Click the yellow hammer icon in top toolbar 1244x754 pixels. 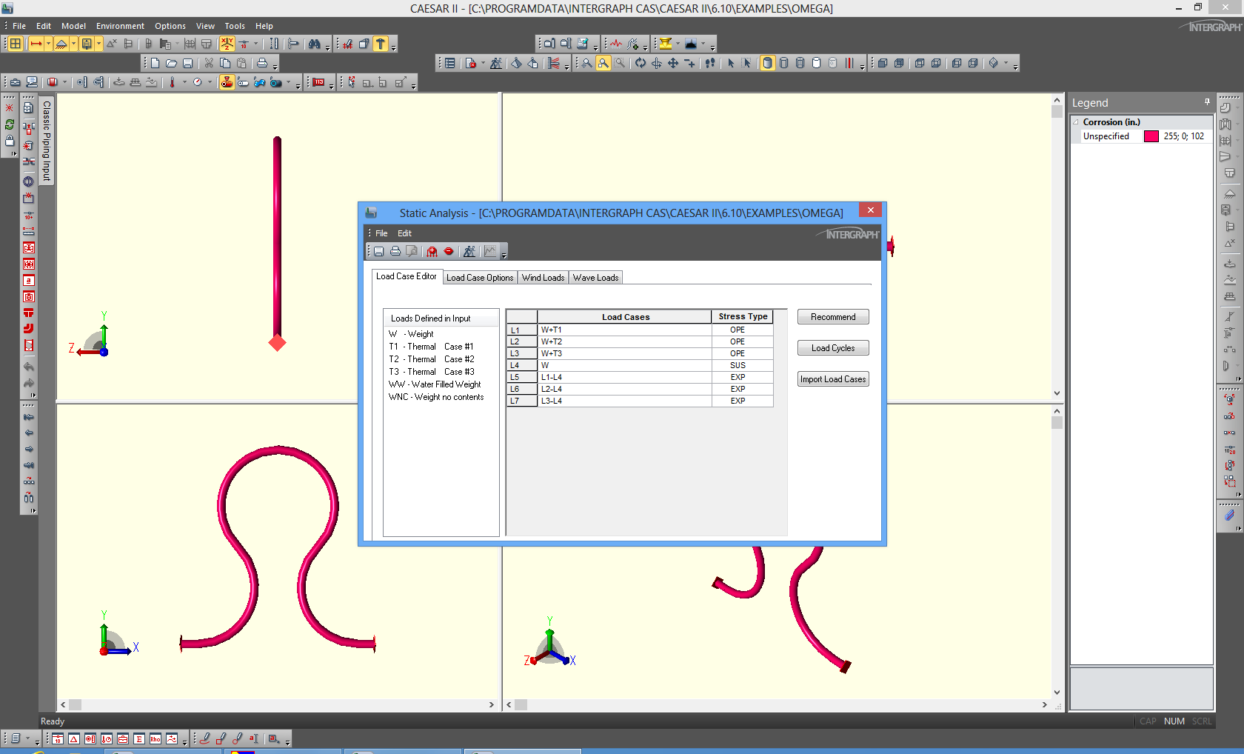click(x=381, y=44)
